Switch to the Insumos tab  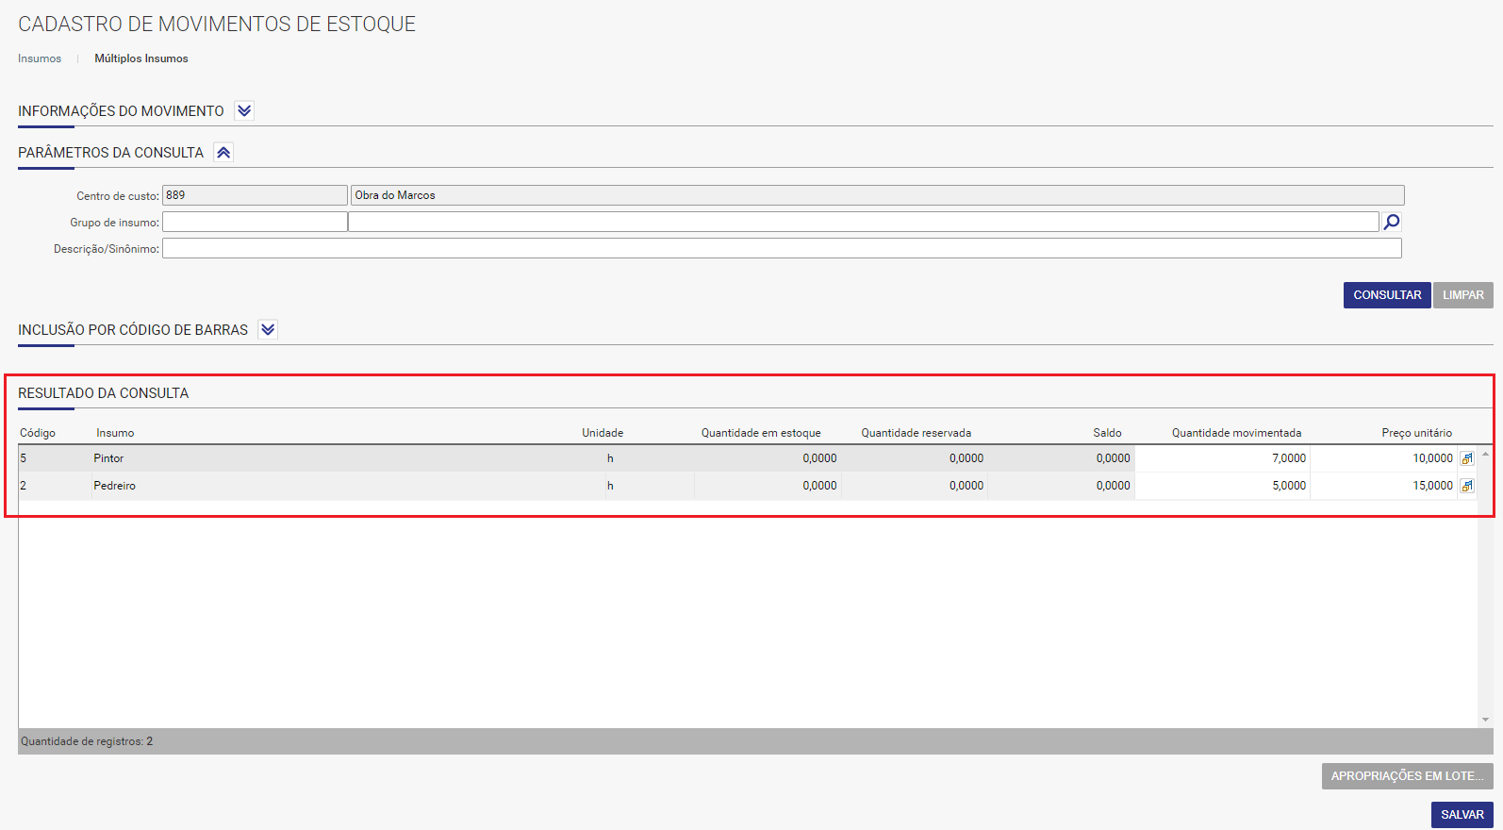point(40,58)
